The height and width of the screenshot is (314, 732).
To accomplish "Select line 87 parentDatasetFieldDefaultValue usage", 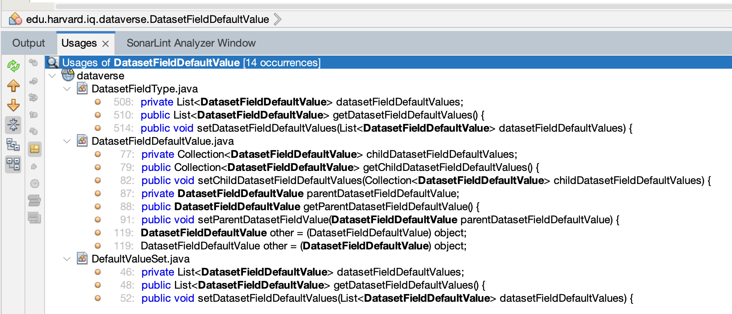I will (x=300, y=193).
